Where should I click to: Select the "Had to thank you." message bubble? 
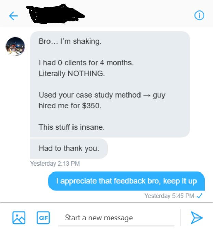[x=69, y=148]
